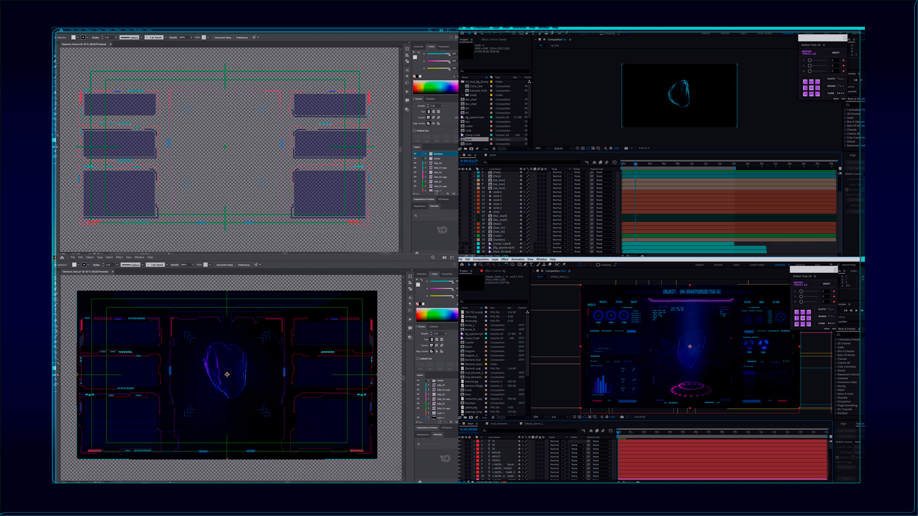Click ABOUT in bottom Motion Tools panel
Screen dimensions: 918x516
[x=826, y=284]
